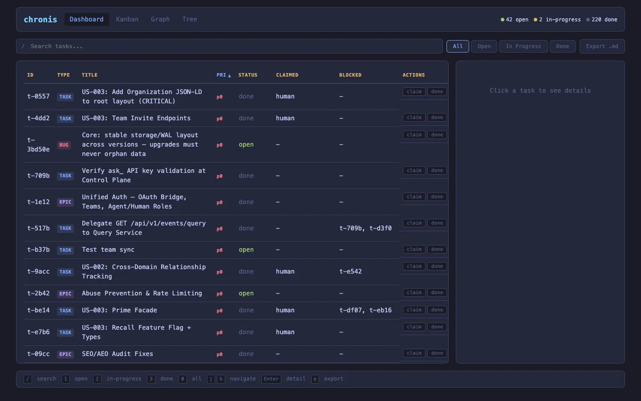Viewport: 641px width, 401px height.
Task: Click the EPIC badge on t-2b42
Action: 65,294
